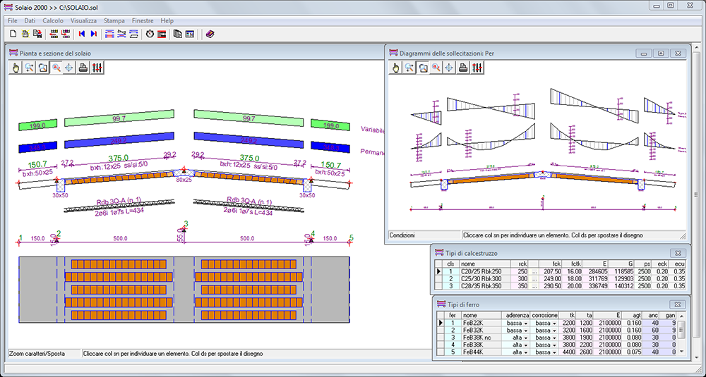Open aderenza dropdown for FeB22K row

coord(526,323)
